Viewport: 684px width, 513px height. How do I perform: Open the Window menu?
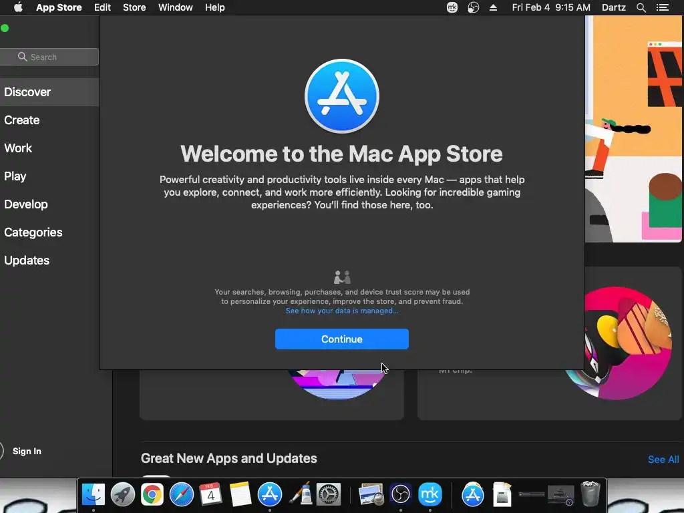point(176,7)
